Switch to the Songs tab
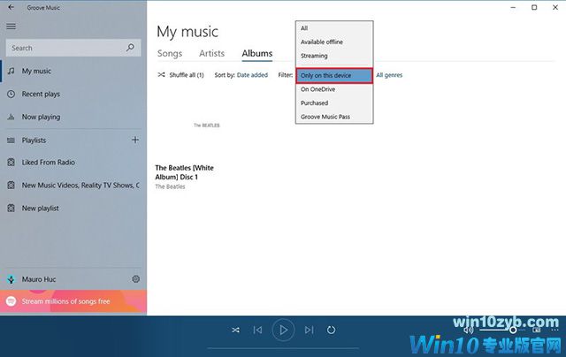The height and width of the screenshot is (357, 566). (x=170, y=54)
